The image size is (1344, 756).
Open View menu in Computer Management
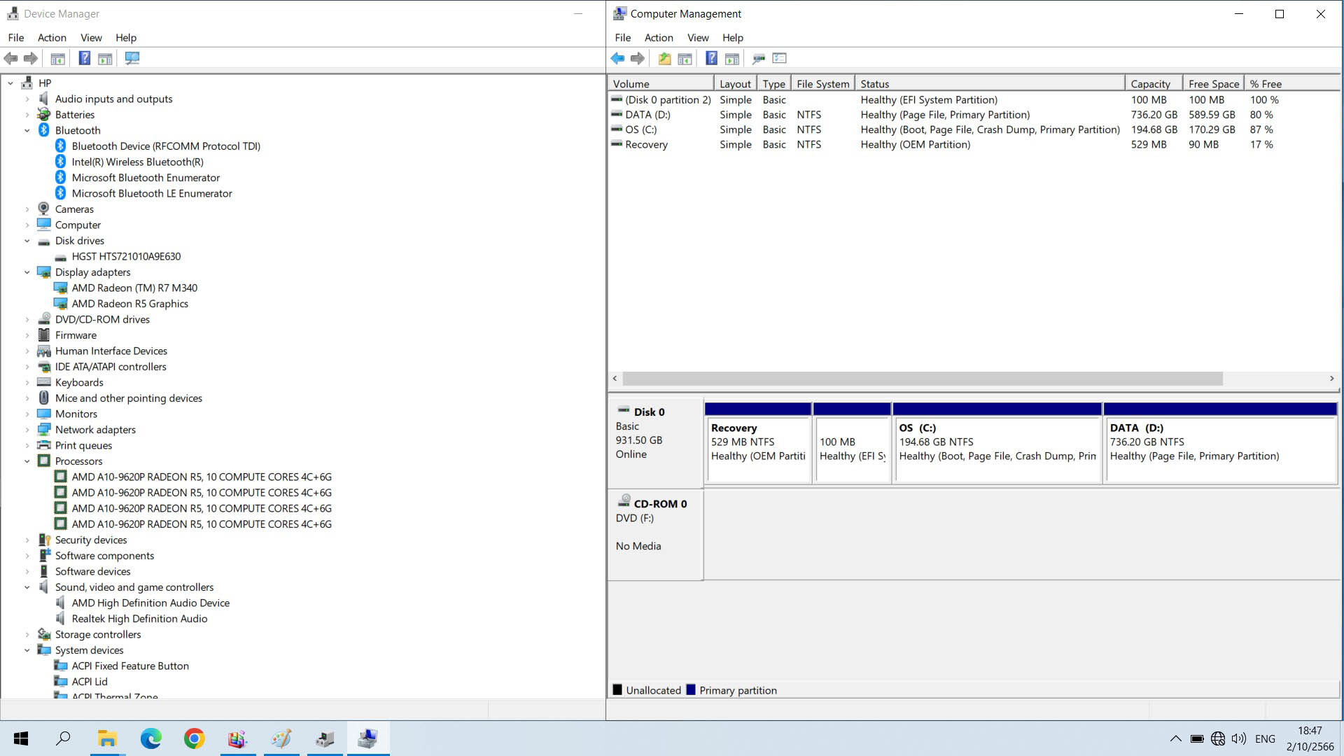click(698, 38)
